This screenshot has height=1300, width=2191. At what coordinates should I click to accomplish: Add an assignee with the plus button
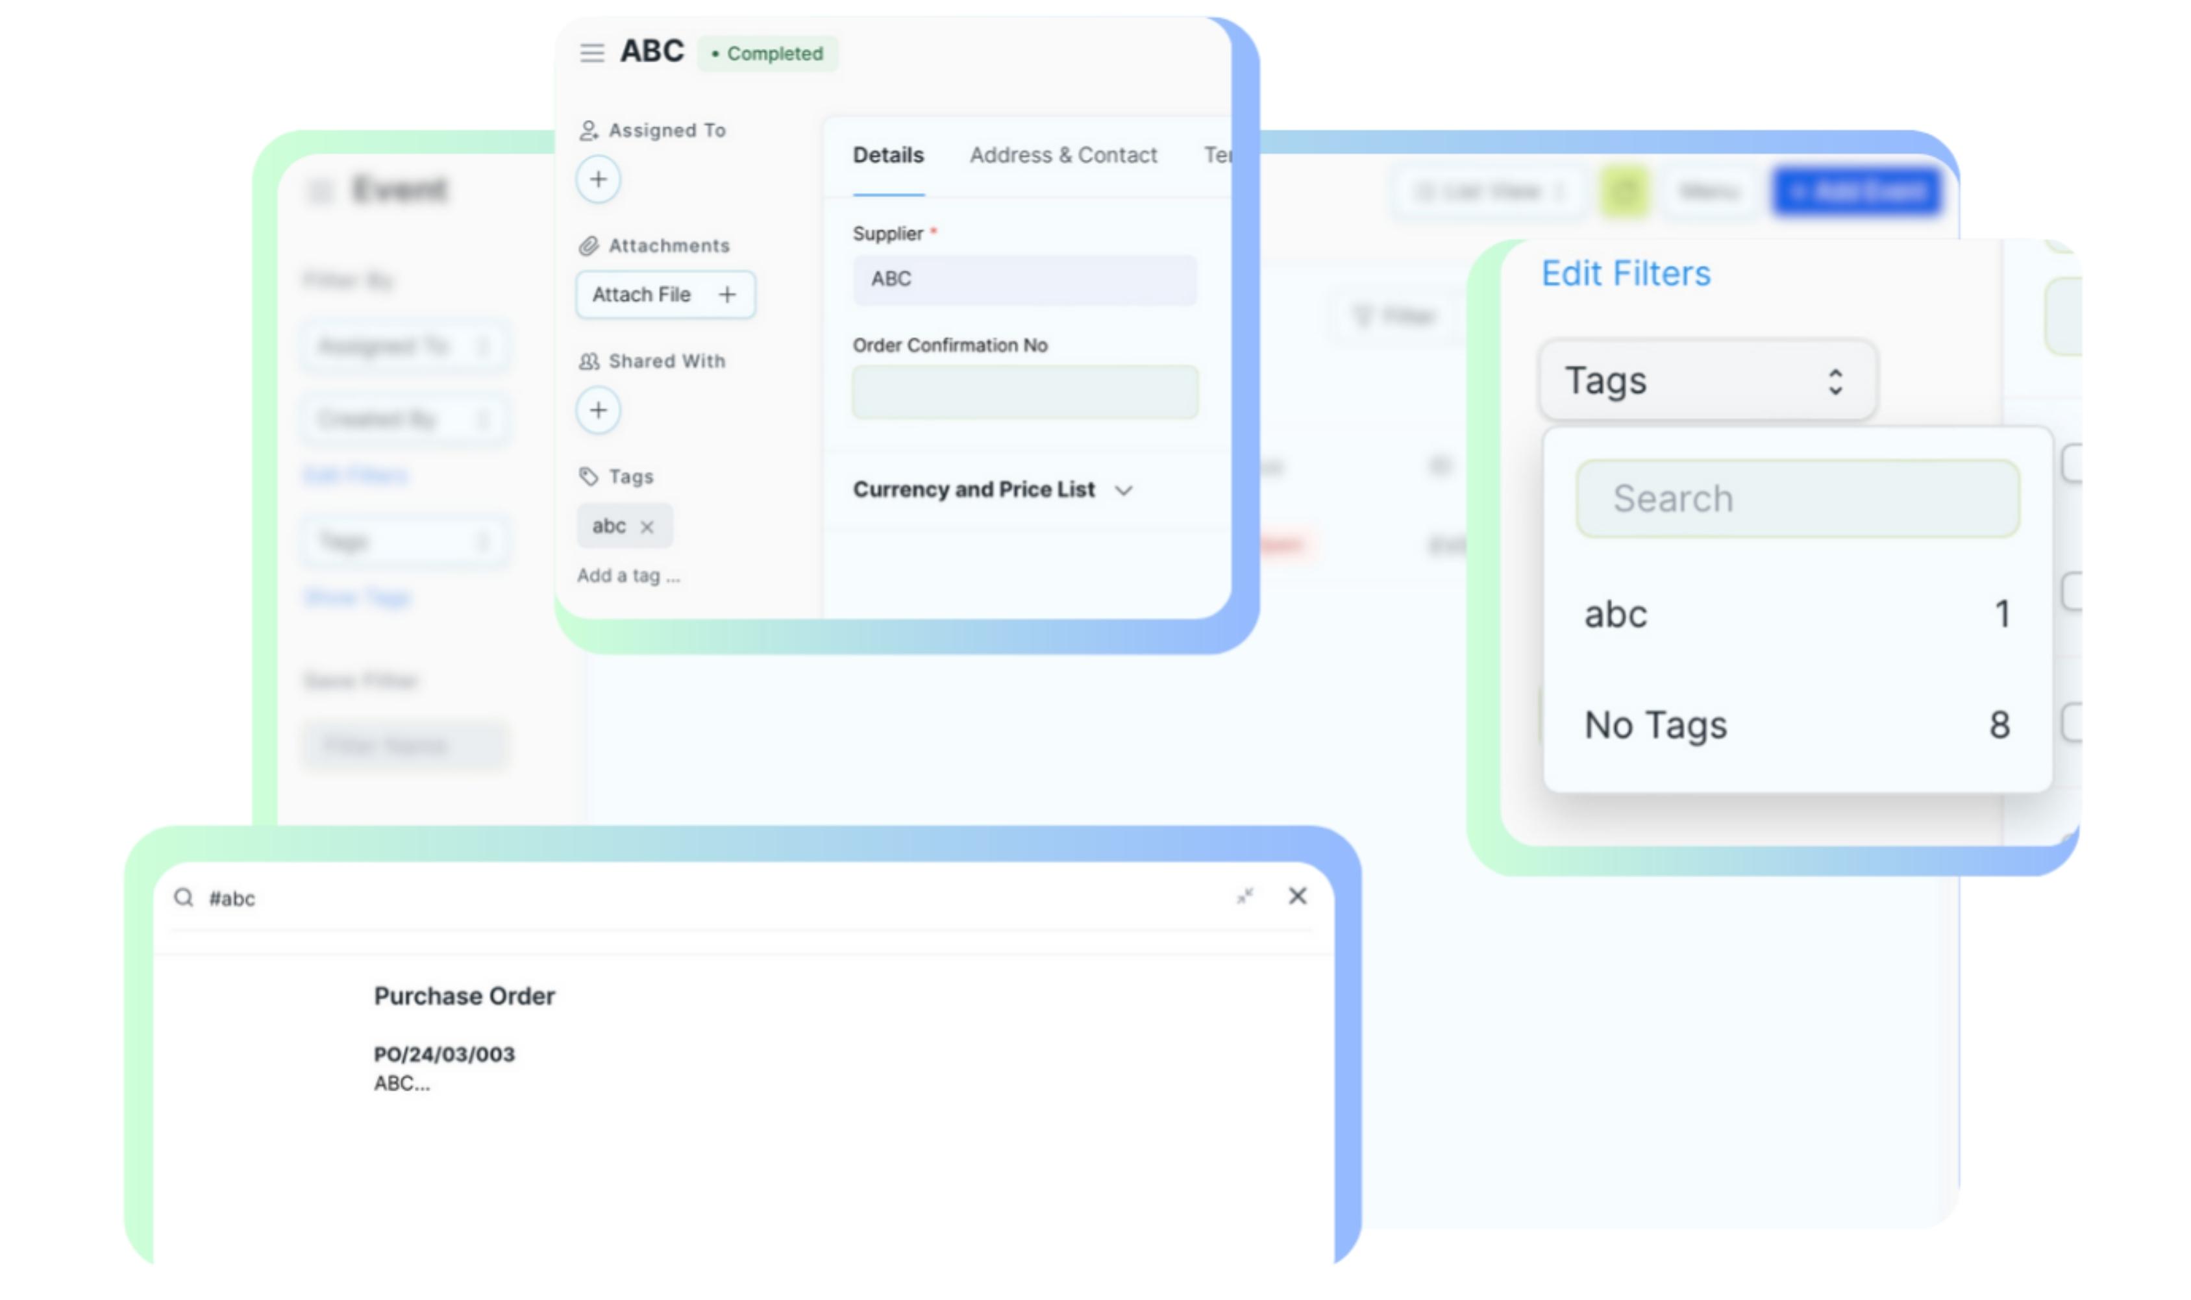coord(597,180)
